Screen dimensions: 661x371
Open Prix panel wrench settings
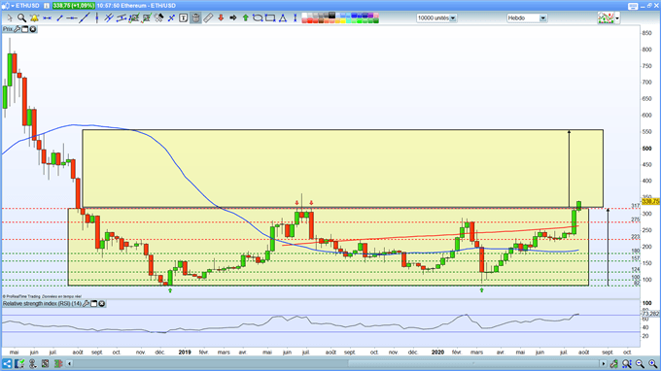[17, 29]
